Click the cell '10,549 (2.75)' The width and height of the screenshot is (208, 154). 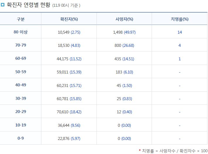tap(69, 32)
